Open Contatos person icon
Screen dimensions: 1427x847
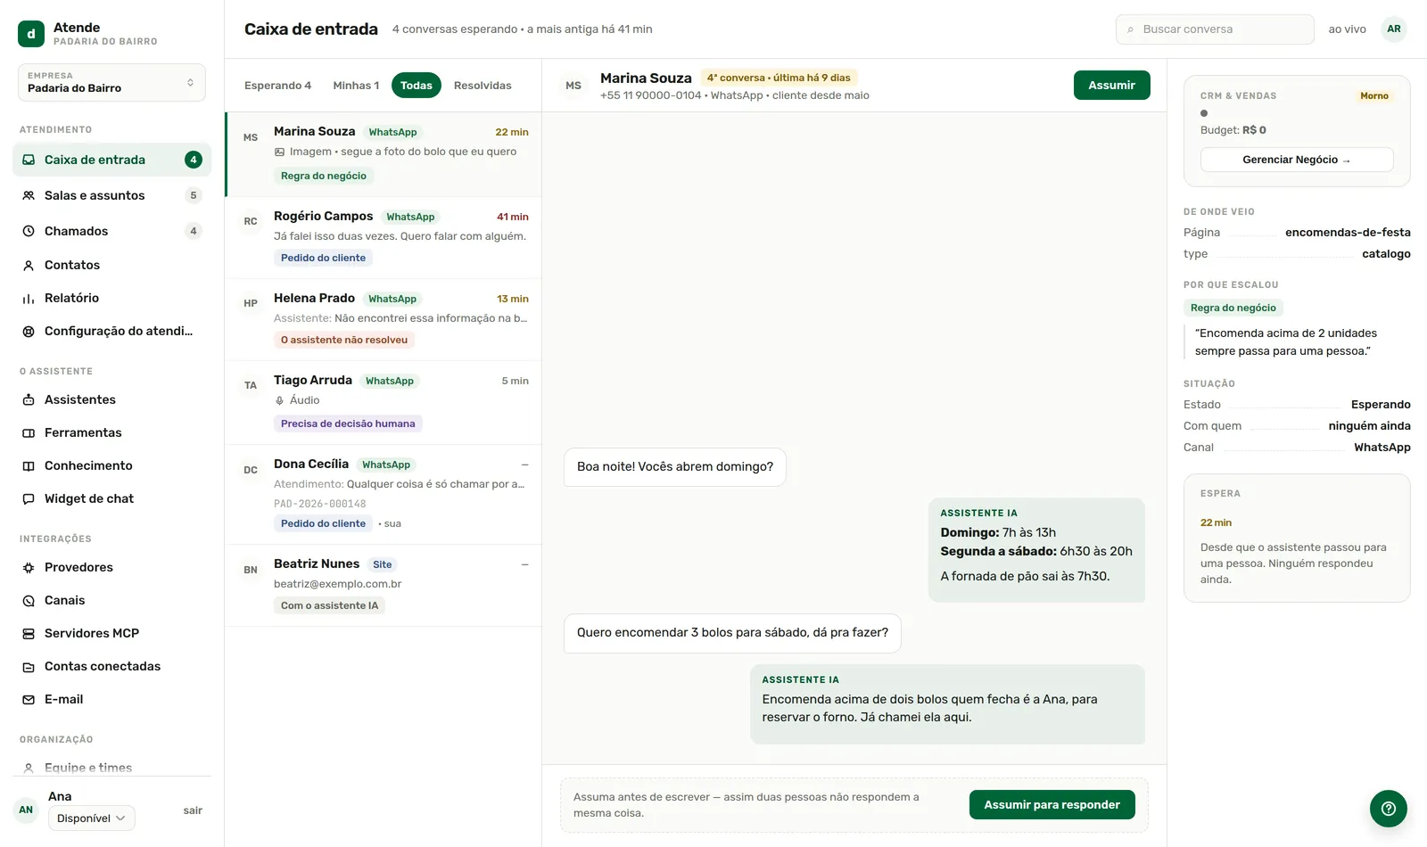point(29,265)
